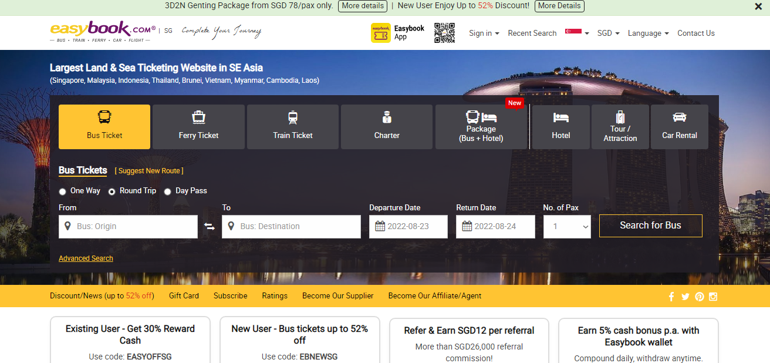Viewport: 770px width, 363px height.
Task: Open the Twitter social icon
Action: [x=685, y=297]
